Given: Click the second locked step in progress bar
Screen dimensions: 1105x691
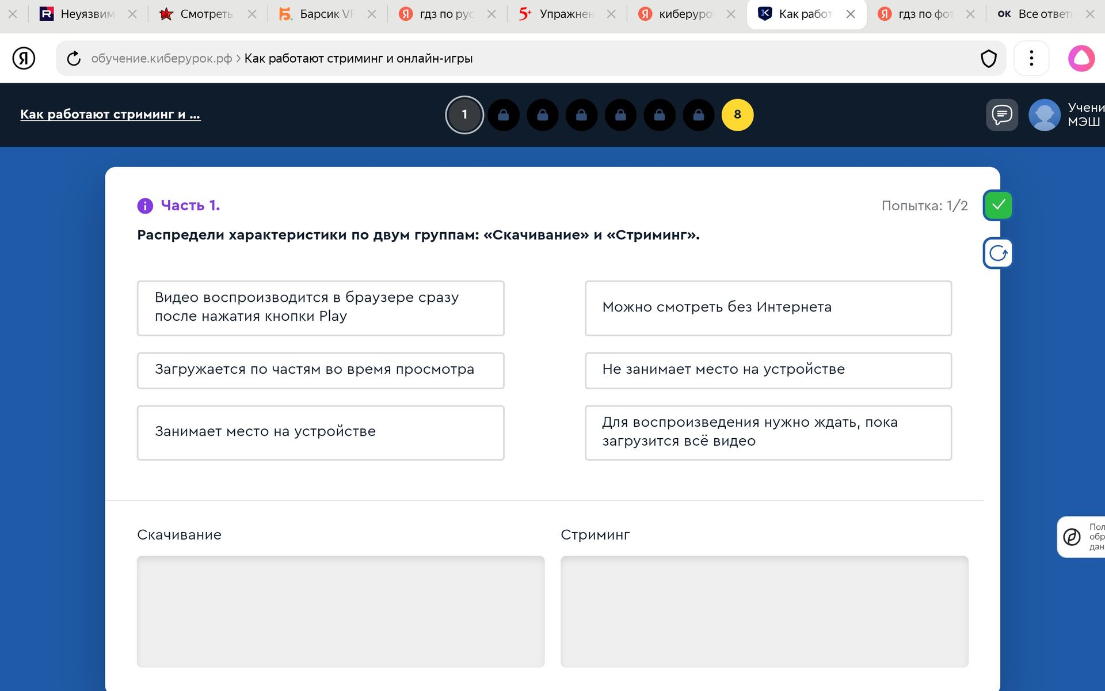Looking at the screenshot, I should (543, 115).
